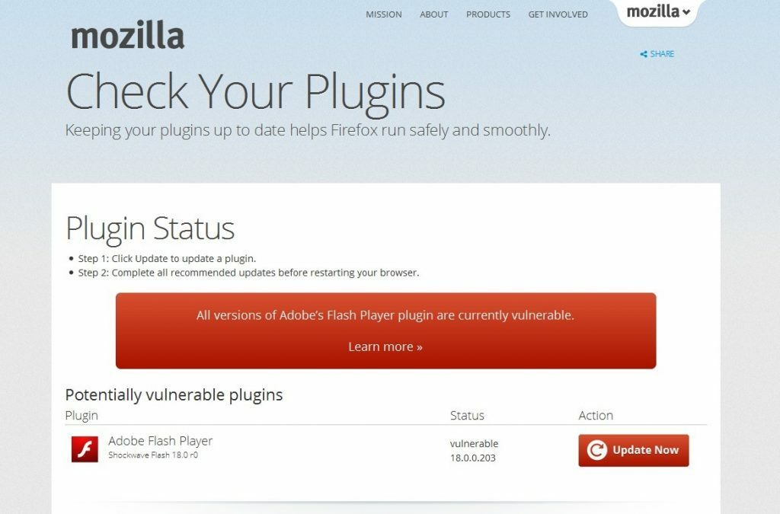Click the large mozilla wordmark logo
780x514 pixels.
[x=127, y=35]
